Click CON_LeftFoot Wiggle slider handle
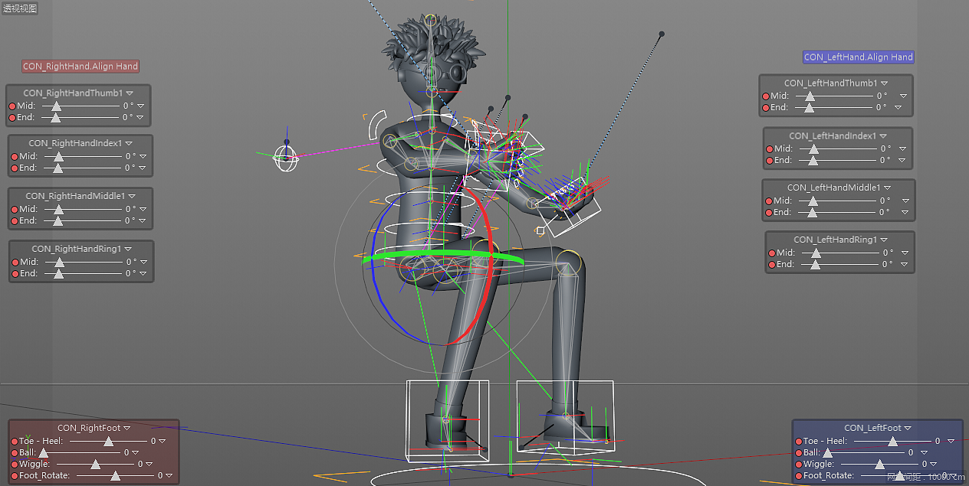969x486 pixels. tap(879, 465)
